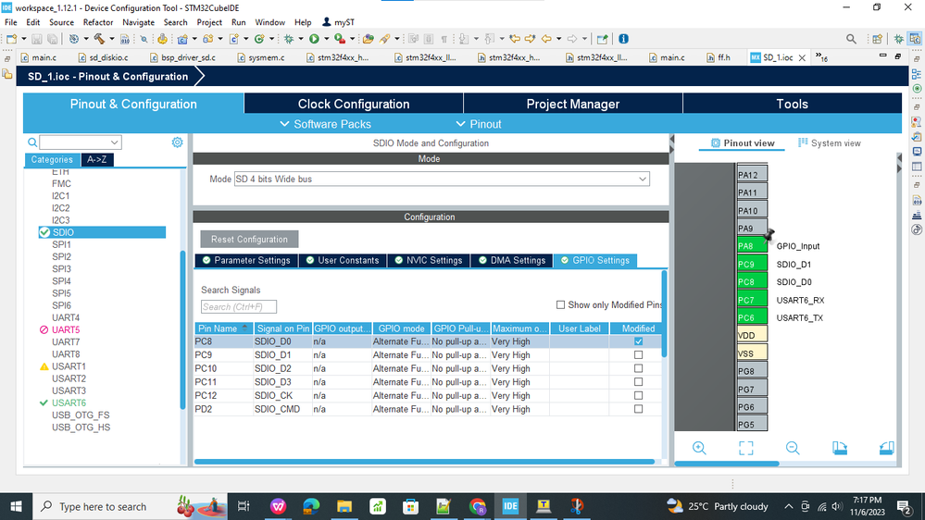Click the green PC7 pin
The image size is (925, 520).
[x=752, y=300]
